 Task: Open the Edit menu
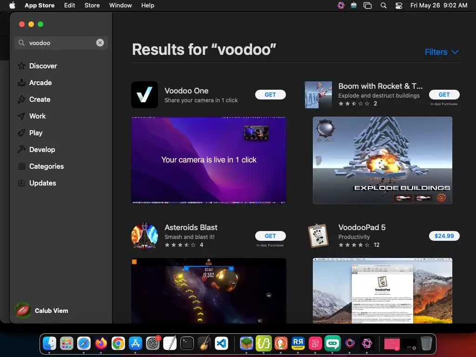click(x=70, y=5)
